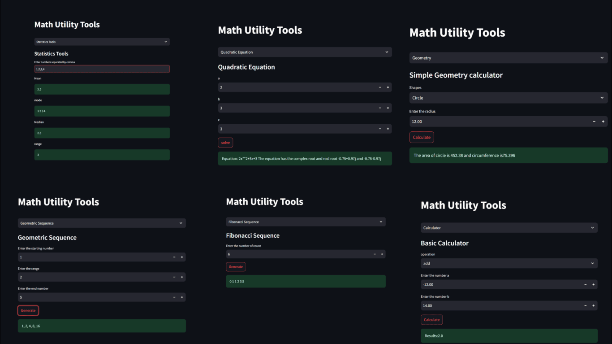Screen dimensions: 612x344
Task: Open the Fibonacci Sequence tool selector
Action: (306, 222)
